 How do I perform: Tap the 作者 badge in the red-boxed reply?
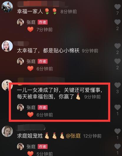tap(42, 107)
